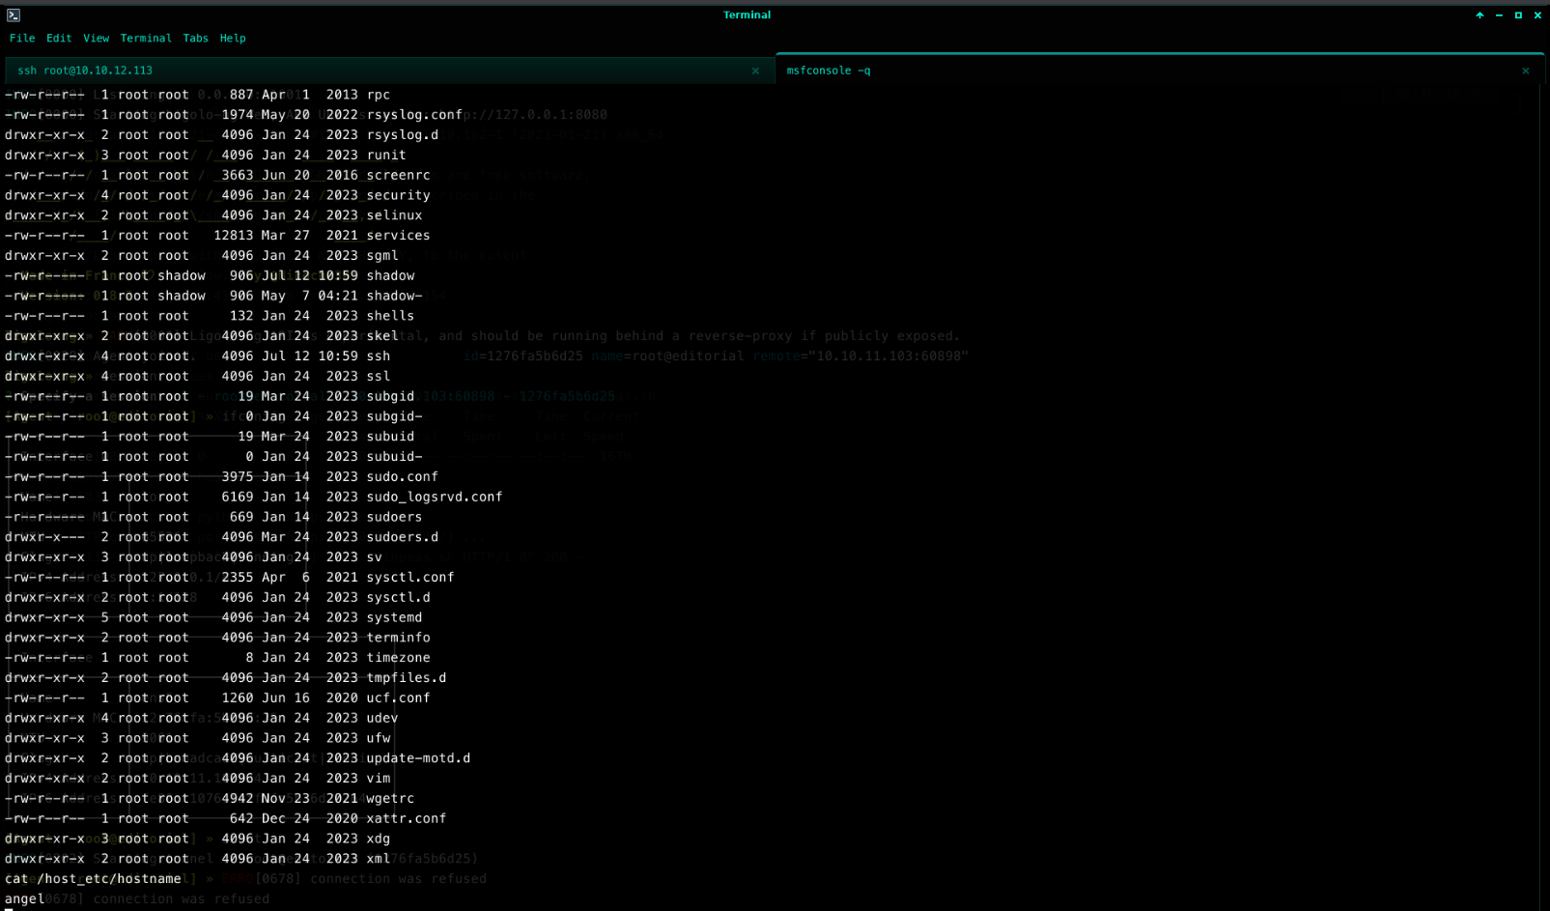Click the terminal scrollbar on right edge
The image size is (1550, 911).
click(x=1544, y=497)
